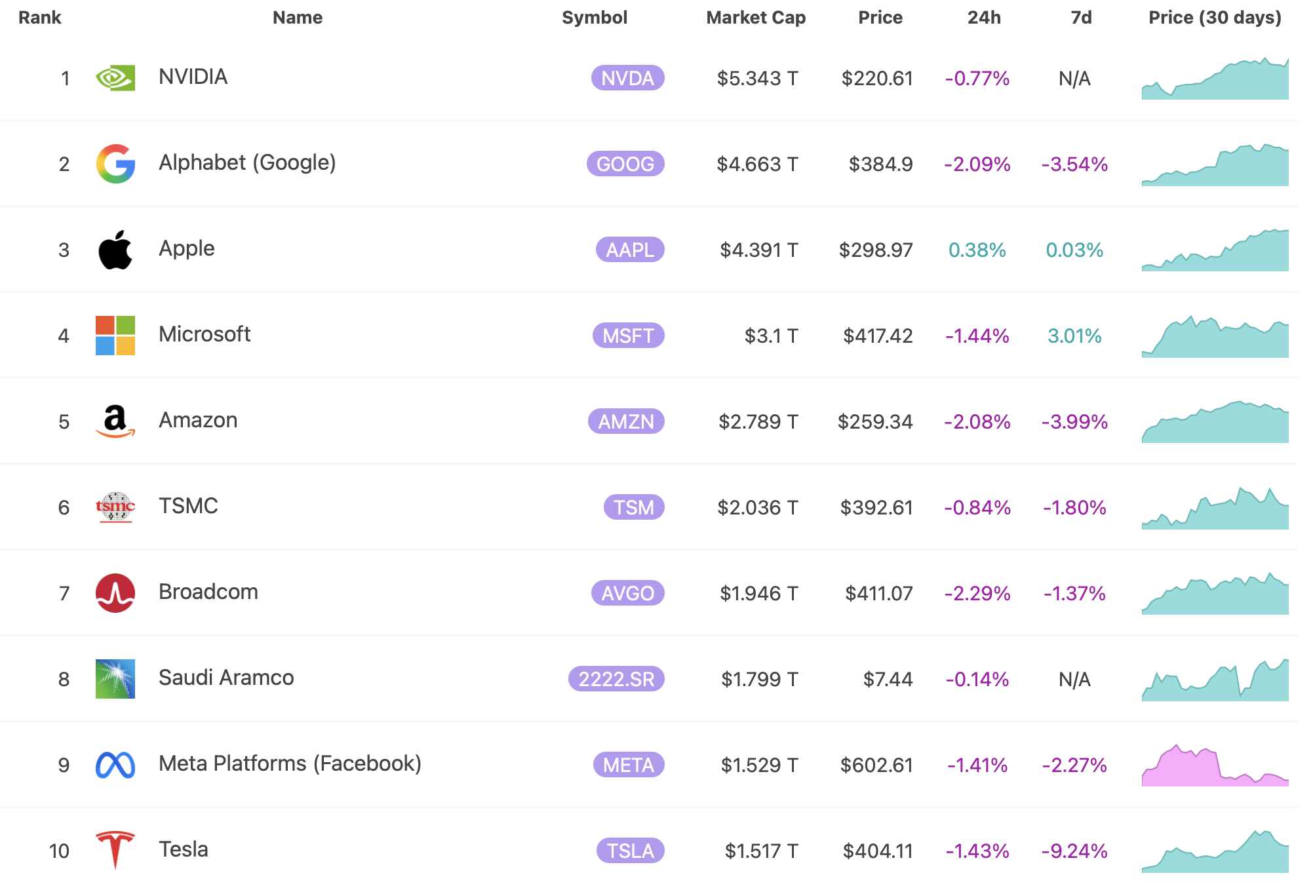Click the TSLA symbol badge

pyautogui.click(x=631, y=851)
